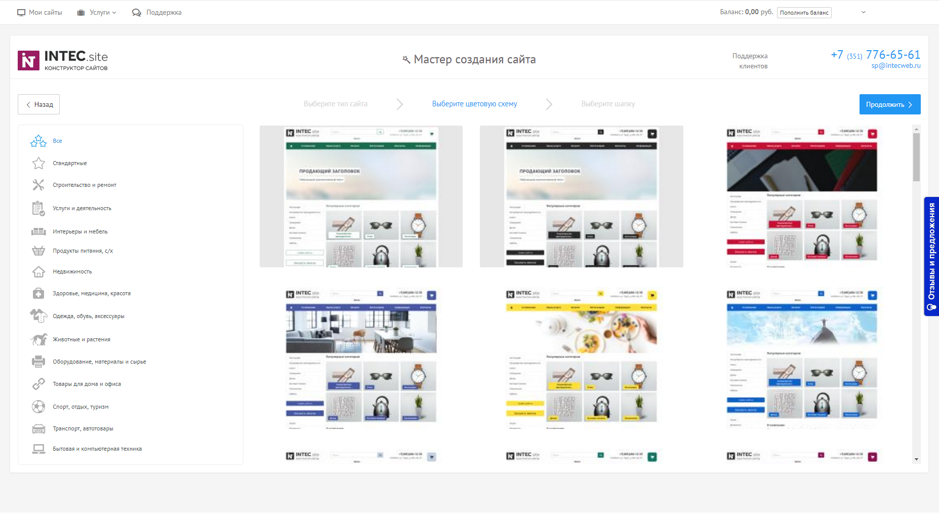Select the "Транспорт, автотовары" icon
Image resolution: width=939 pixels, height=513 pixels.
click(38, 428)
